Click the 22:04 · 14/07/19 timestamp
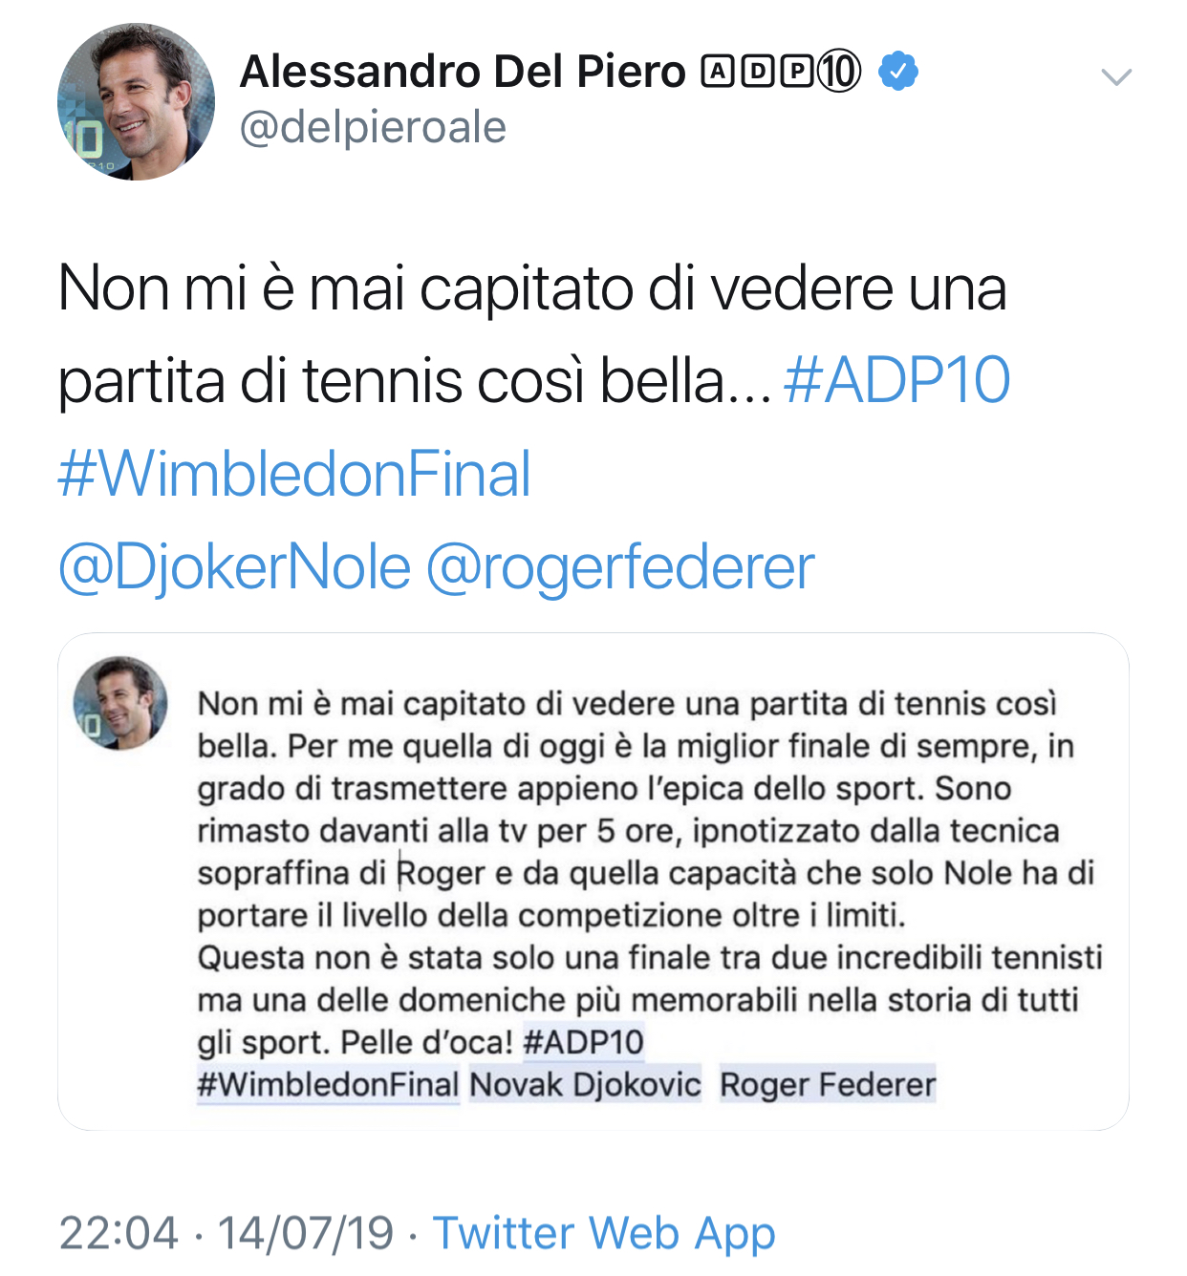This screenshot has width=1187, height=1276. [227, 1232]
